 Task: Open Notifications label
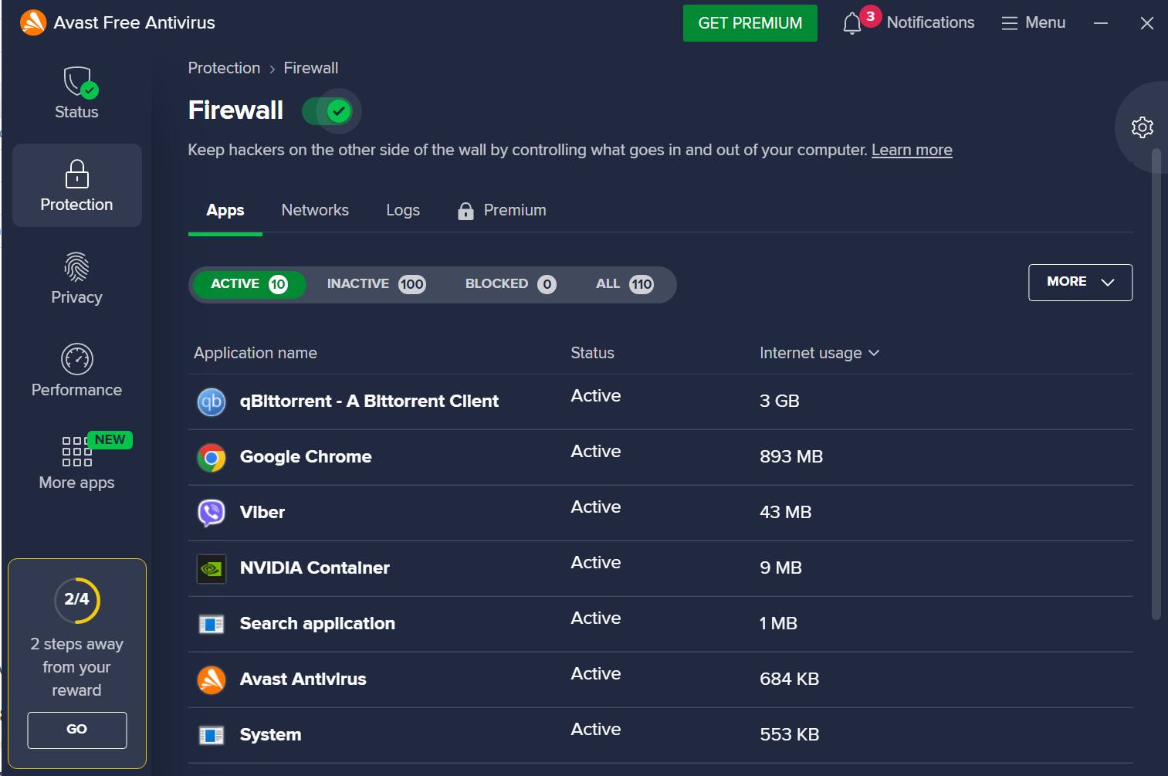(x=930, y=23)
